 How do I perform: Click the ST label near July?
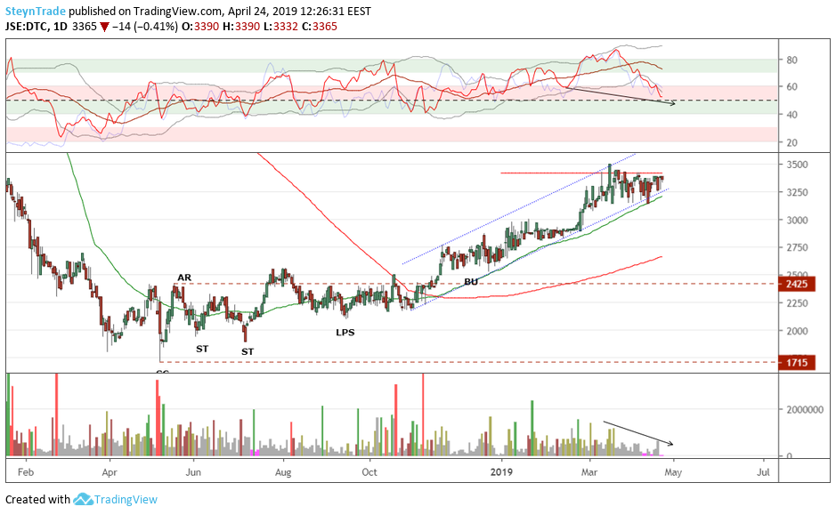pyautogui.click(x=248, y=351)
